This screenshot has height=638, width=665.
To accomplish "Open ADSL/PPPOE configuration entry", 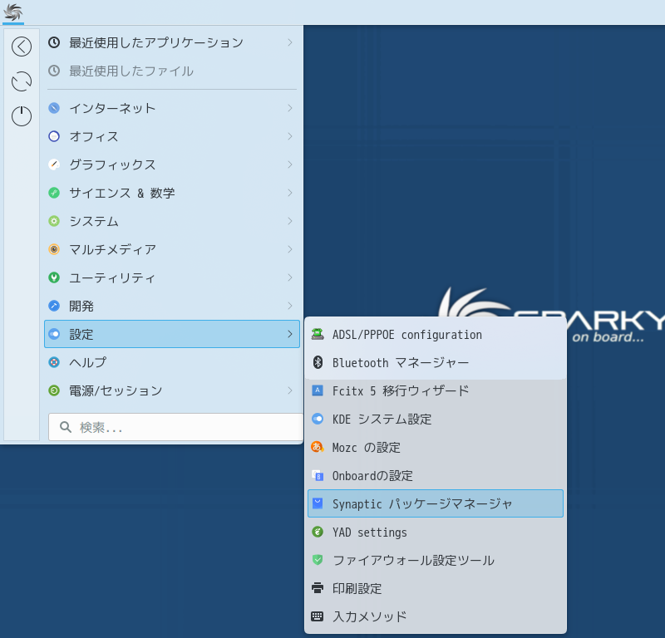I will (x=436, y=334).
